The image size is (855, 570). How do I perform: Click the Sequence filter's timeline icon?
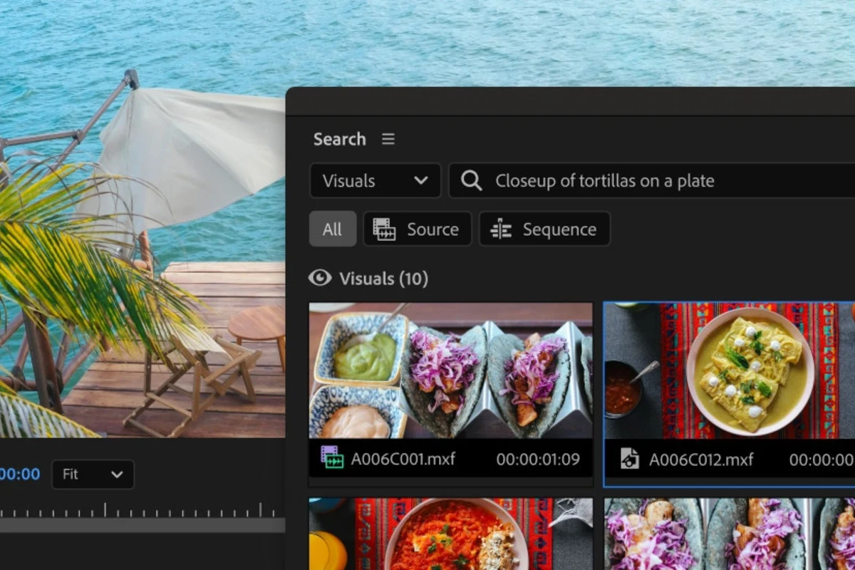(x=501, y=229)
